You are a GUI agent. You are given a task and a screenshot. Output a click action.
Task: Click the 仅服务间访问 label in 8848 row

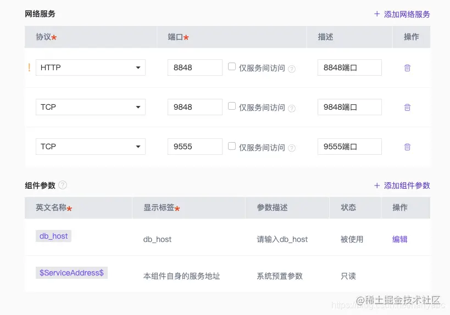coord(262,68)
